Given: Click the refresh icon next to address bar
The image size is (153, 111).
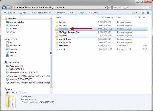Looking at the screenshot, I should tap(109, 7).
